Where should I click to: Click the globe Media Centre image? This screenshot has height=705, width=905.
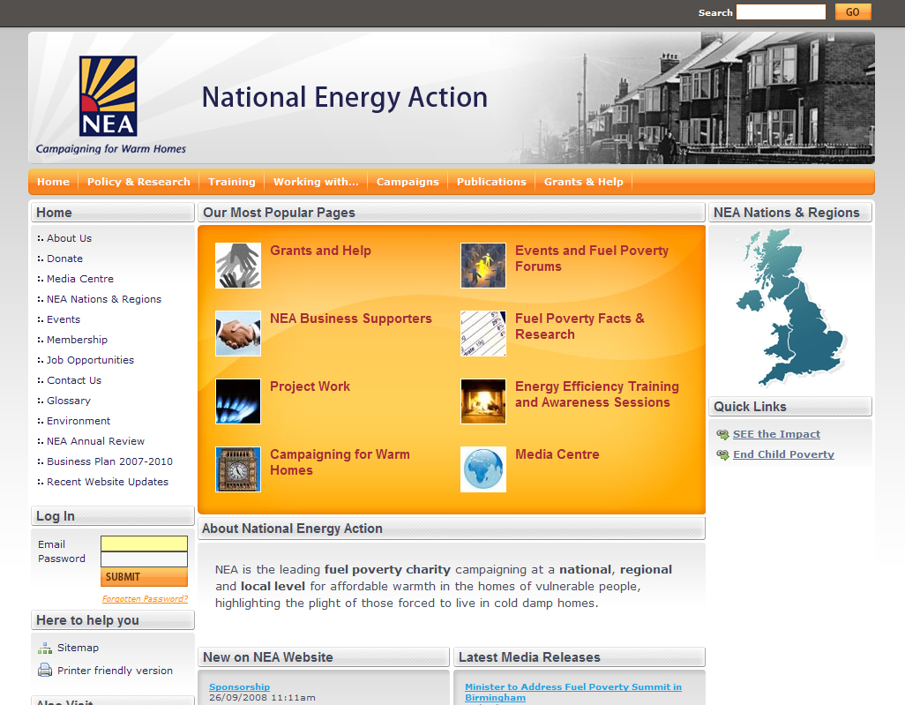pos(483,469)
